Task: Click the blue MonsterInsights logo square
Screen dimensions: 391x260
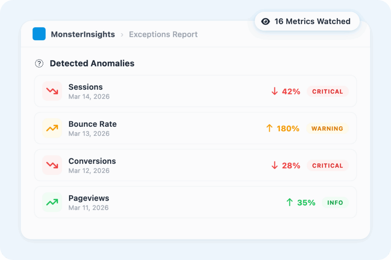Action: point(39,34)
